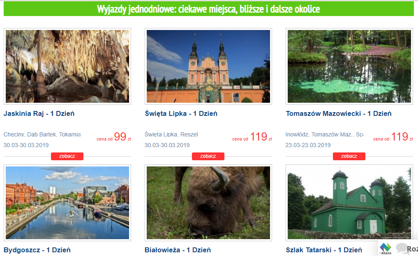This screenshot has height=256, width=418.
Task: Open the Bydgoszcz - 1 Dzień title
Action: (37, 250)
